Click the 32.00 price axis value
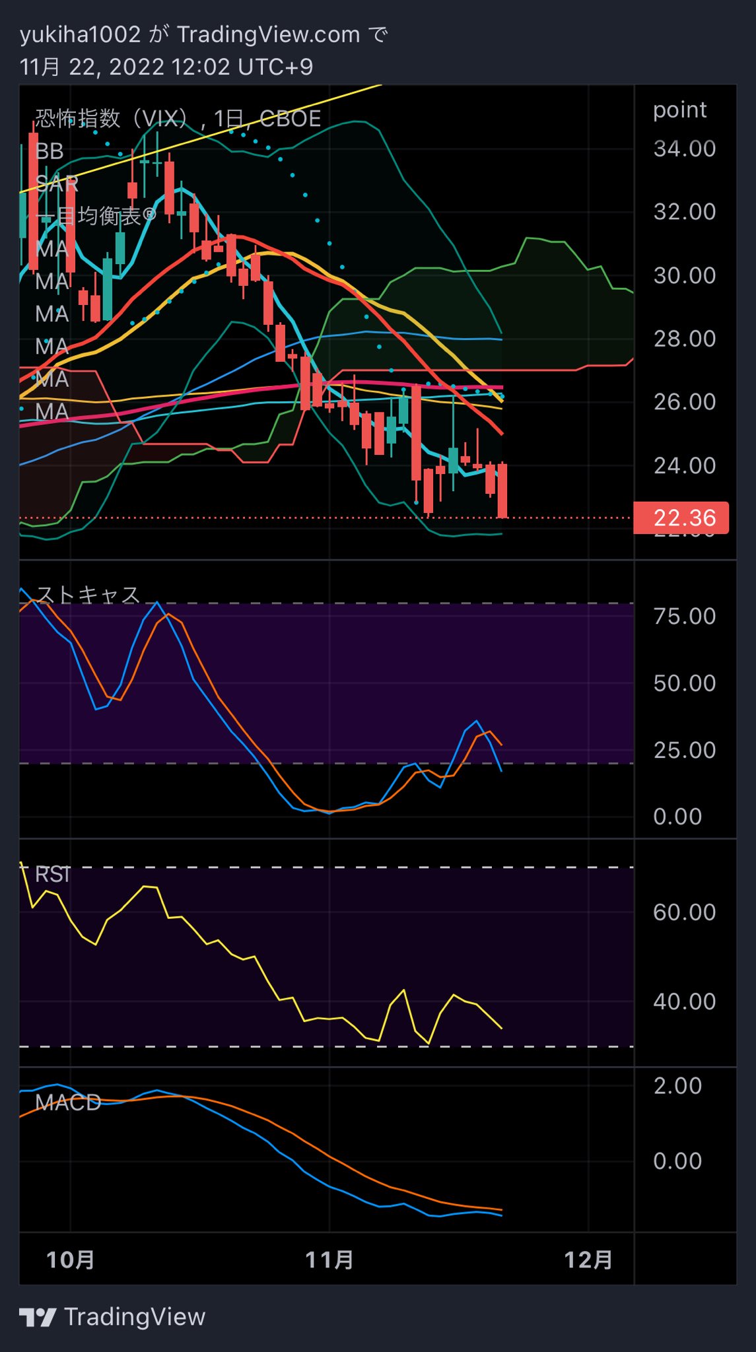 [x=685, y=212]
